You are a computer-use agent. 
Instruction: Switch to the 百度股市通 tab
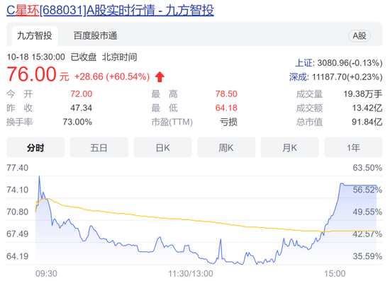point(95,36)
